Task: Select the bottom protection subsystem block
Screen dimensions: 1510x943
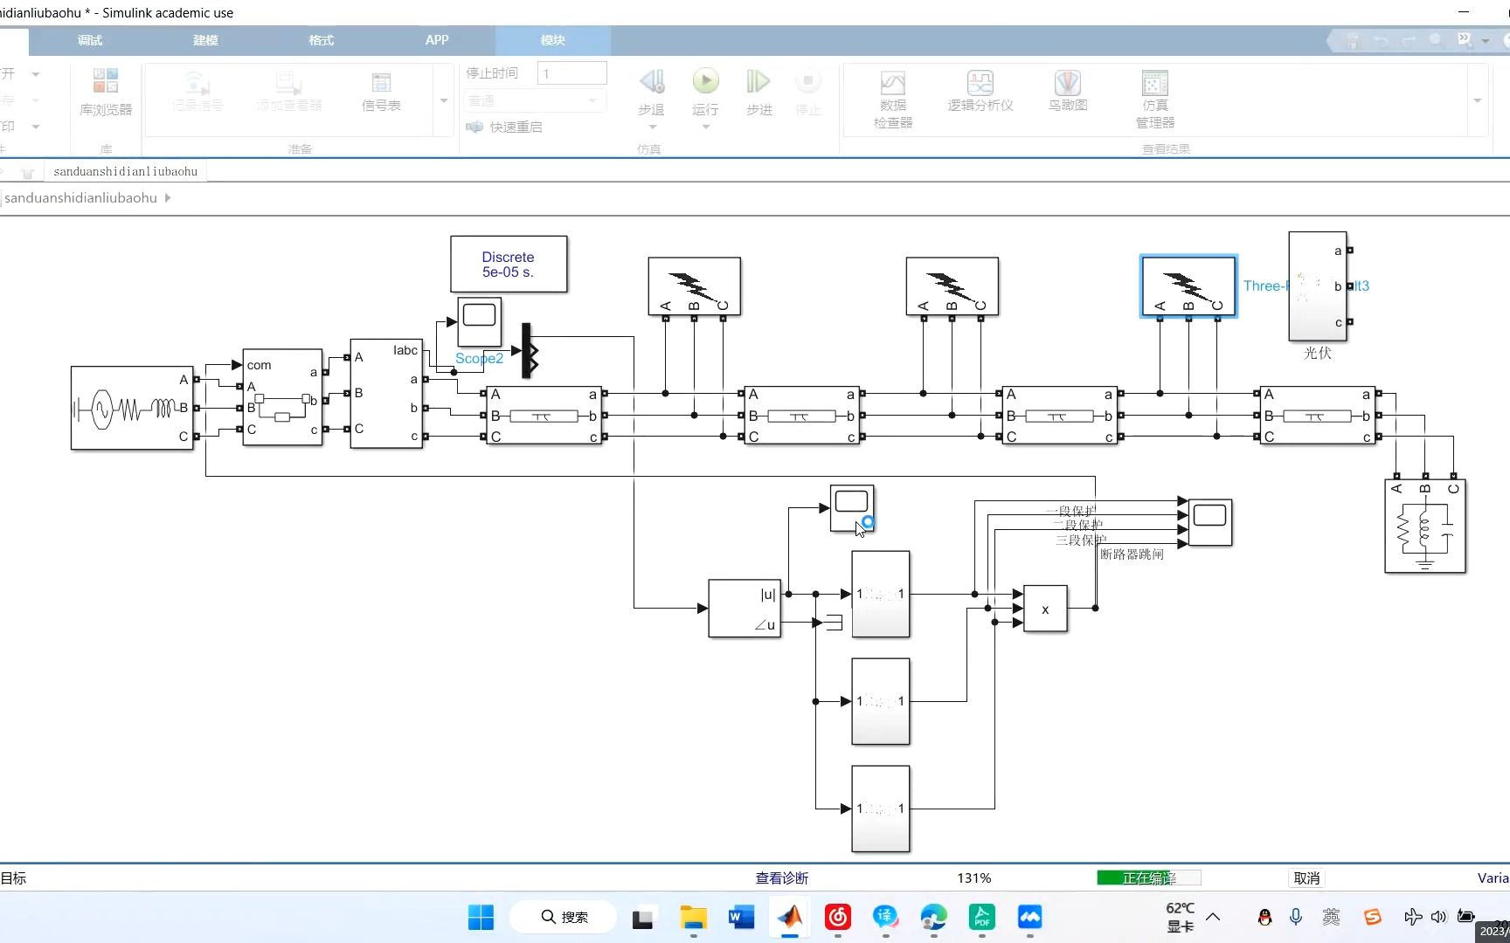Action: [x=881, y=809]
